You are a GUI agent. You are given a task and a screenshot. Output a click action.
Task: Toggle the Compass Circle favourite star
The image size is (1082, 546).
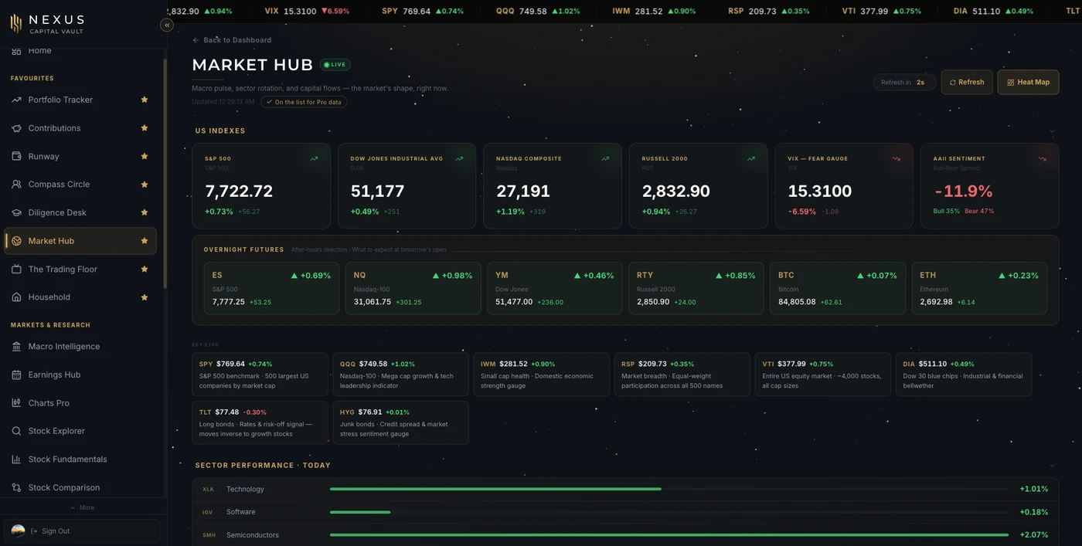tap(145, 185)
